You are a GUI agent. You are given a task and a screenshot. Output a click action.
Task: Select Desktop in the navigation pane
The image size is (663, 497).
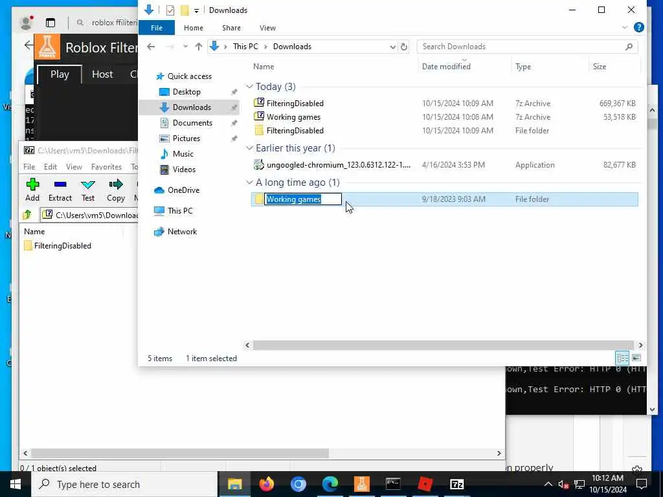186,92
